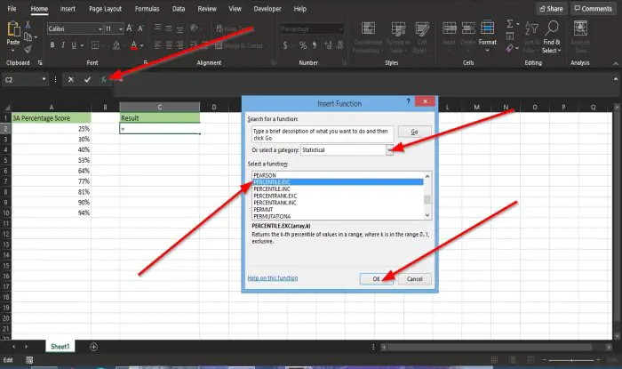622x369 pixels.
Task: Click the formula bar cancel X icon
Action: tap(70, 80)
